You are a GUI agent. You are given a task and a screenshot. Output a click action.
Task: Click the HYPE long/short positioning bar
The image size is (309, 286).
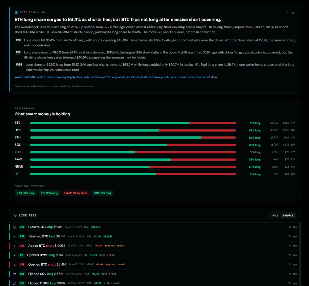tap(133, 130)
